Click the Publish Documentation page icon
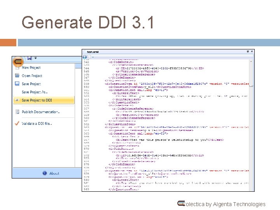This screenshot has width=280, height=210. coord(17,112)
